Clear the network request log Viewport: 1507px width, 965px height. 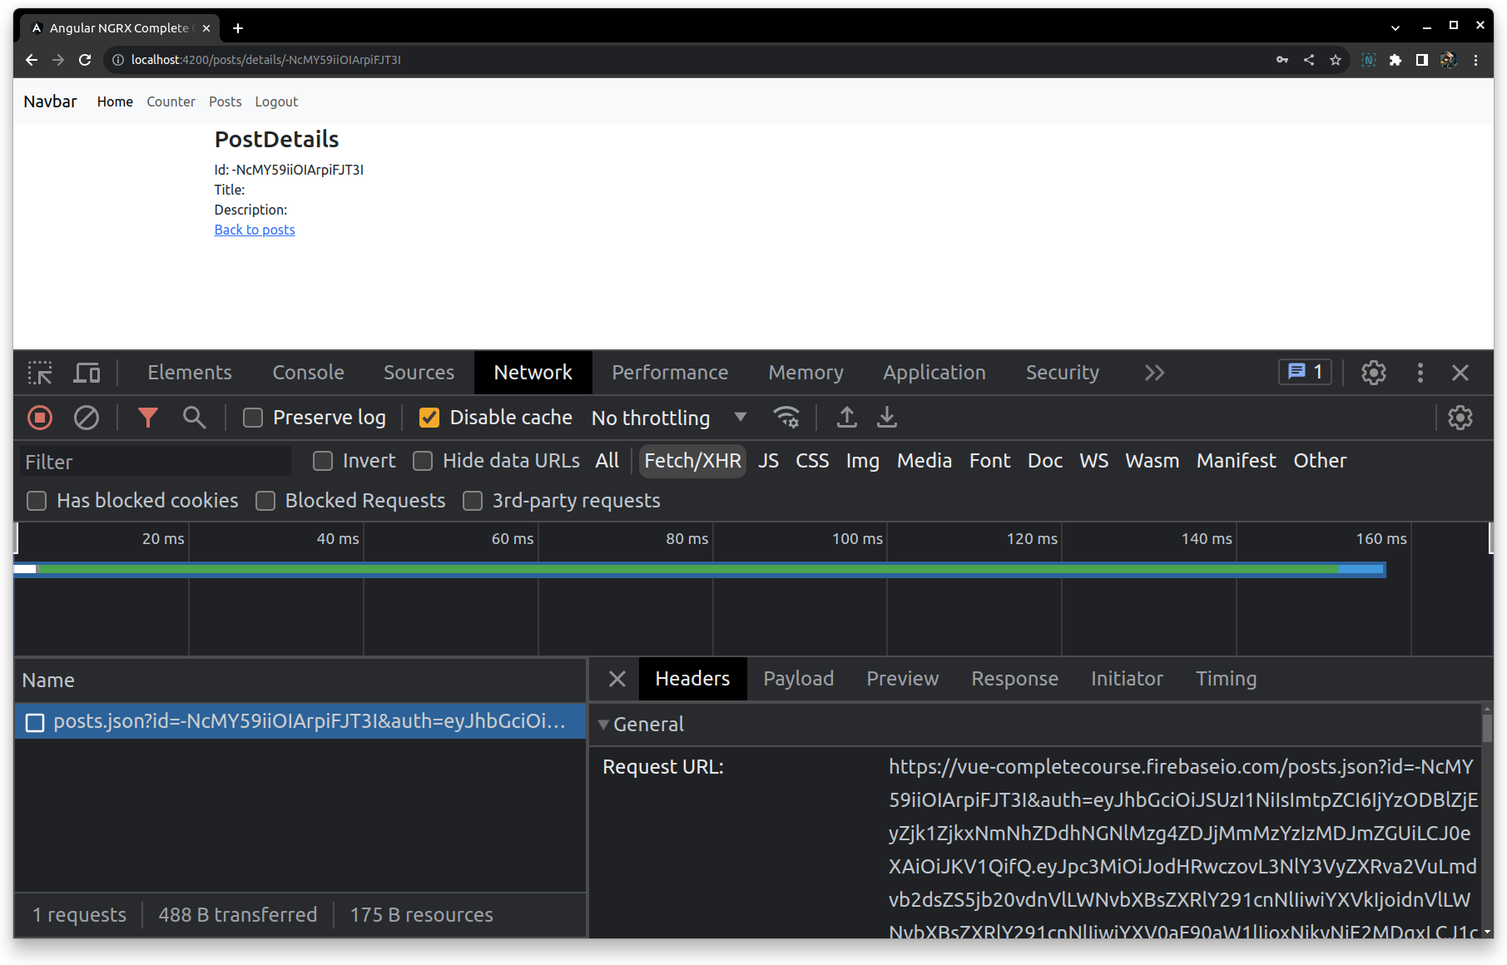(x=87, y=418)
